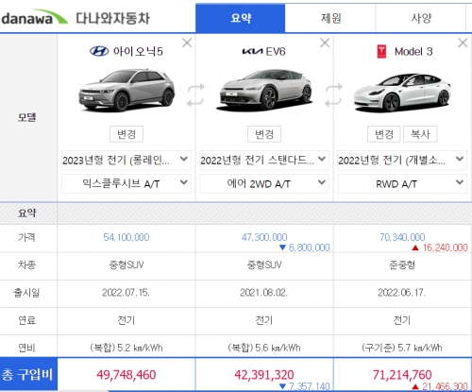Open the 2023년형 전기 model year dropdown
This screenshot has width=472, height=392.
tap(126, 160)
